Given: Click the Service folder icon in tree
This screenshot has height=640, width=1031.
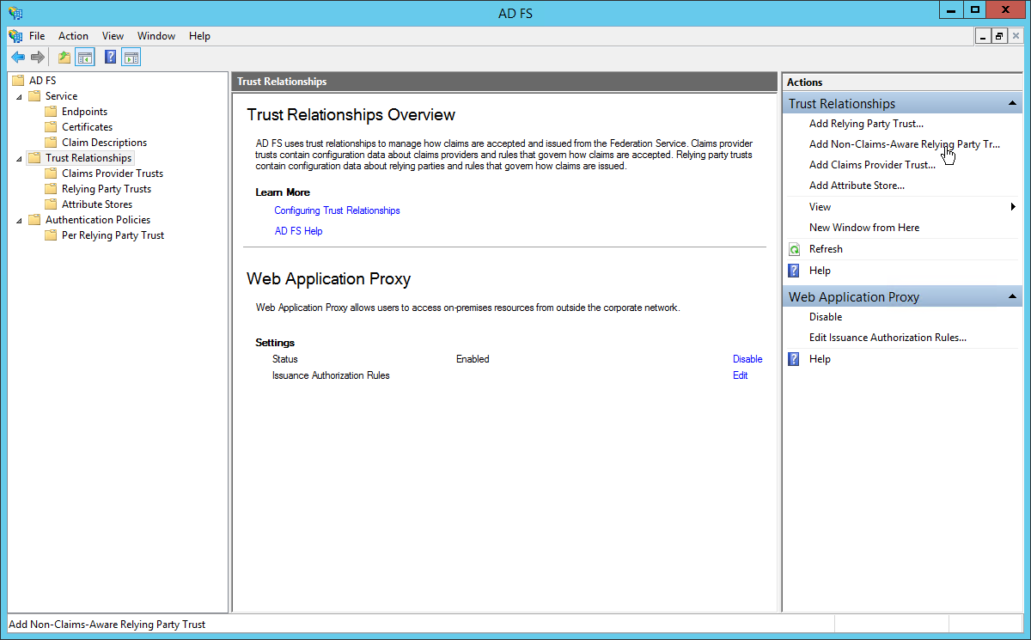Looking at the screenshot, I should tap(34, 96).
